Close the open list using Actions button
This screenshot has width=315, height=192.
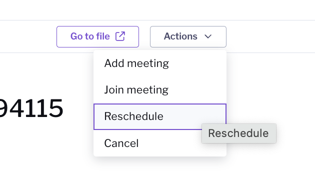pyautogui.click(x=188, y=37)
